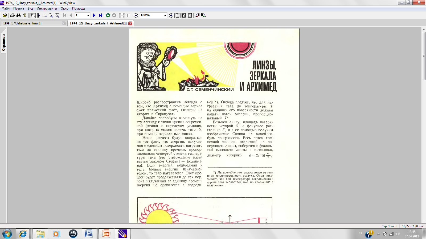Open Find with the binoculars icon
This screenshot has height=239, width=426.
coord(18,15)
